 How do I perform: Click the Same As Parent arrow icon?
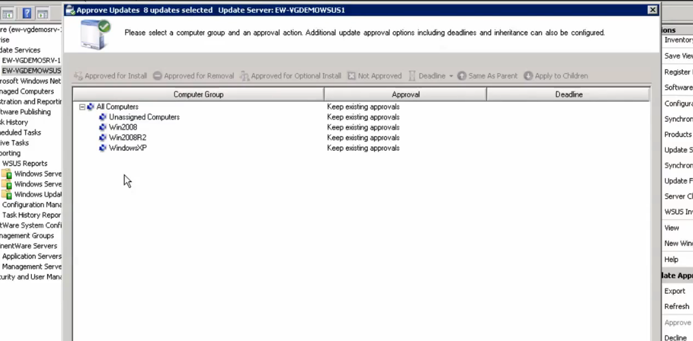[x=462, y=76]
